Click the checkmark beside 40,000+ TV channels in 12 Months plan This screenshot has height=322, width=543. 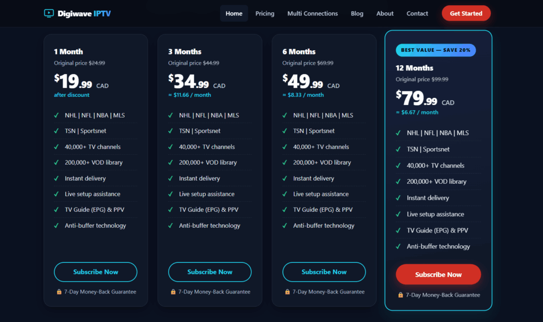pyautogui.click(x=398, y=166)
